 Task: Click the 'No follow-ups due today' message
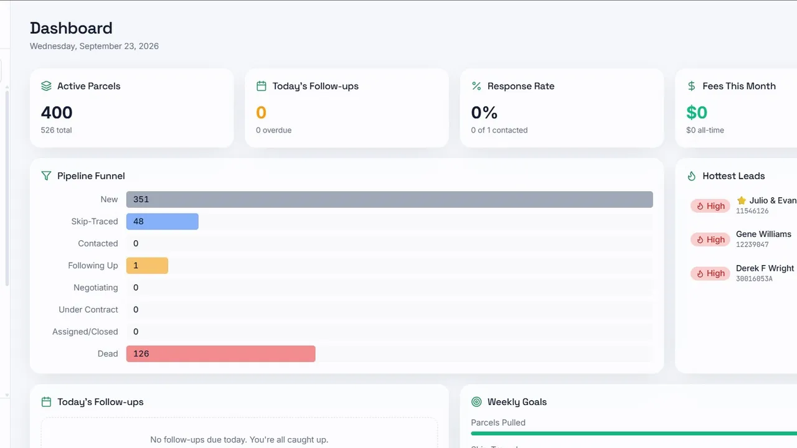(x=239, y=440)
